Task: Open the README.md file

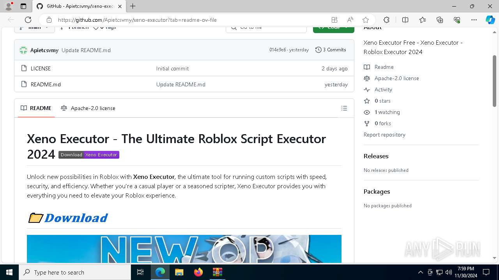Action: pos(46,84)
